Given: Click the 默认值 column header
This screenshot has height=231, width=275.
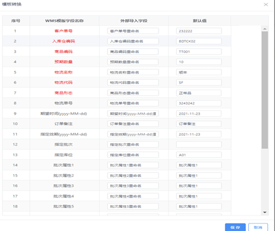Looking at the screenshot, I should 200,21.
